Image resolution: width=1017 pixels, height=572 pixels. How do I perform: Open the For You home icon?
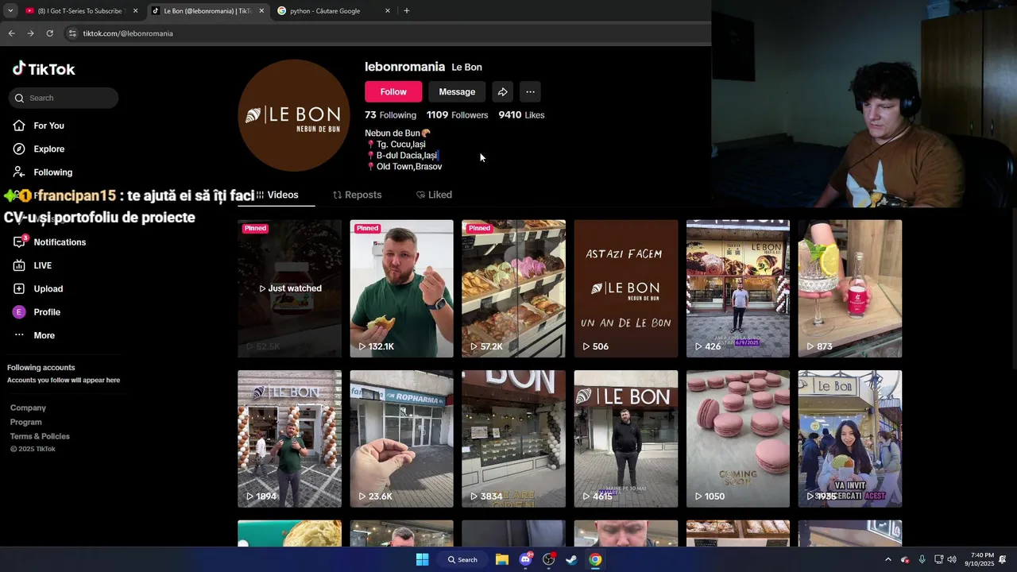coord(19,126)
